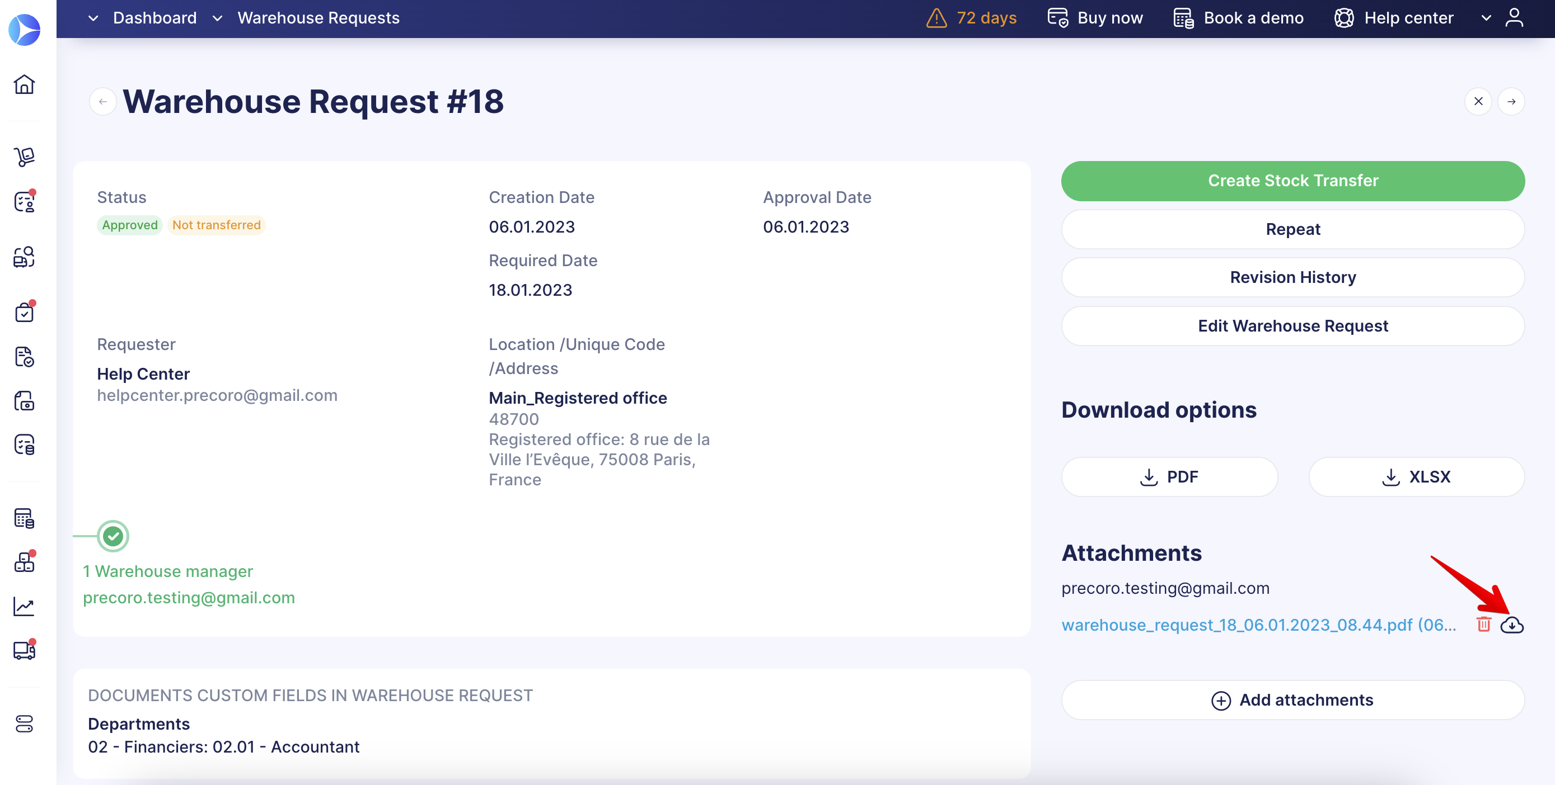Click the back arrow navigation button
This screenshot has width=1555, height=785.
point(102,101)
